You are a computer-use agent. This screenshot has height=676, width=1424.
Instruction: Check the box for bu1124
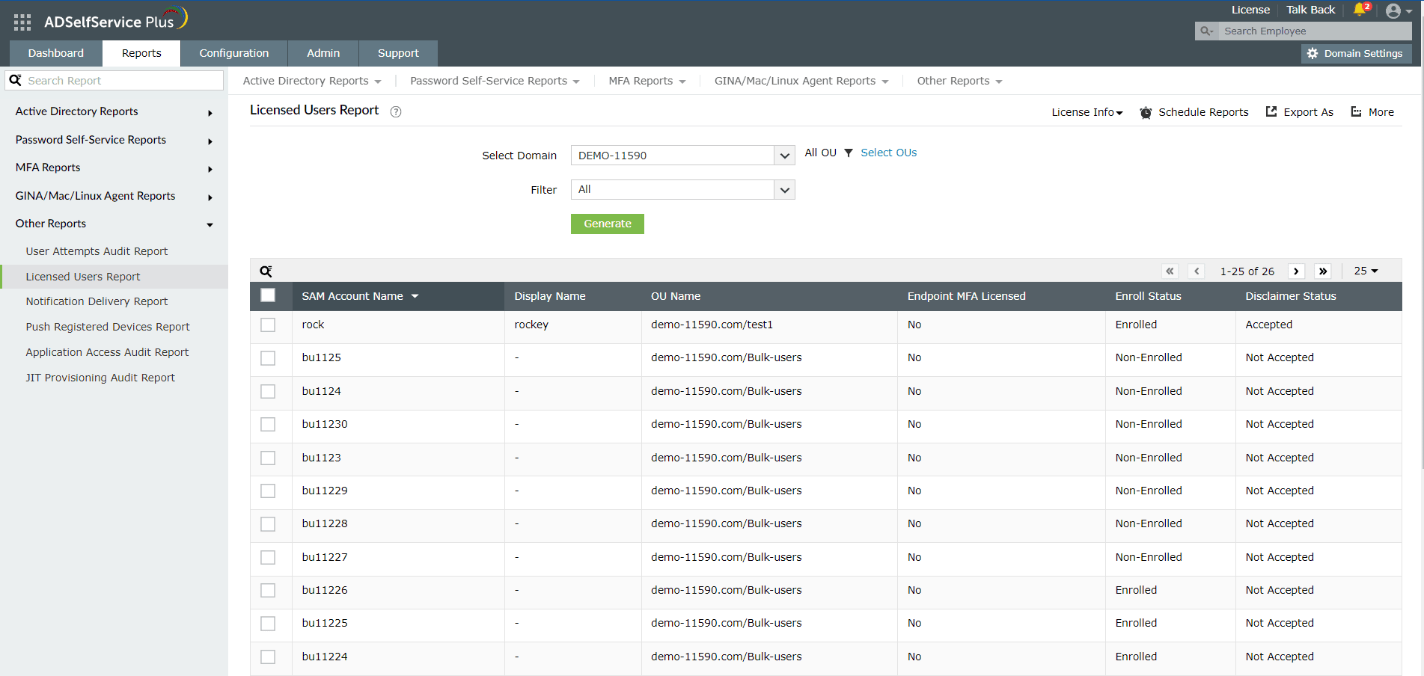click(x=268, y=391)
